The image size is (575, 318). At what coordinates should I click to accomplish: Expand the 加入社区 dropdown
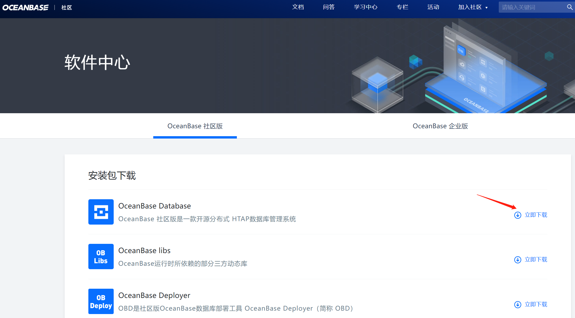click(473, 7)
